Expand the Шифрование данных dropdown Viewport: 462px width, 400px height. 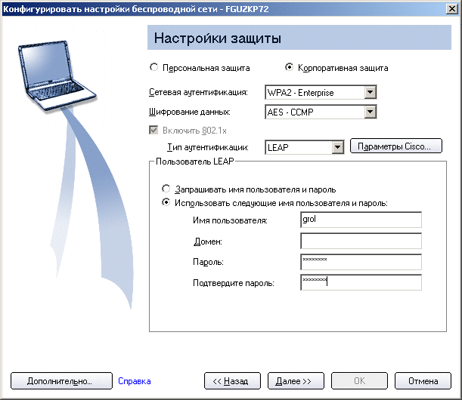click(370, 112)
